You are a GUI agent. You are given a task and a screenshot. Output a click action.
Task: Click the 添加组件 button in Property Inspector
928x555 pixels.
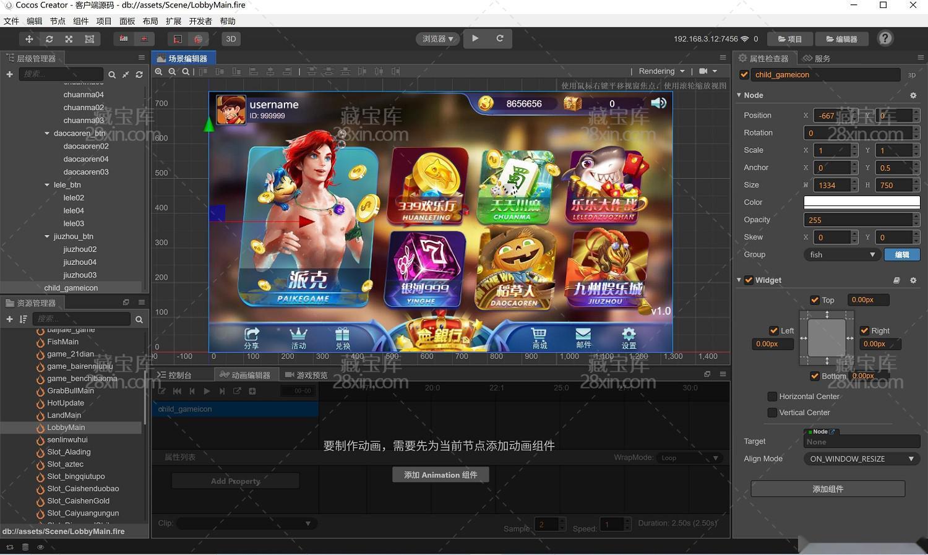828,489
